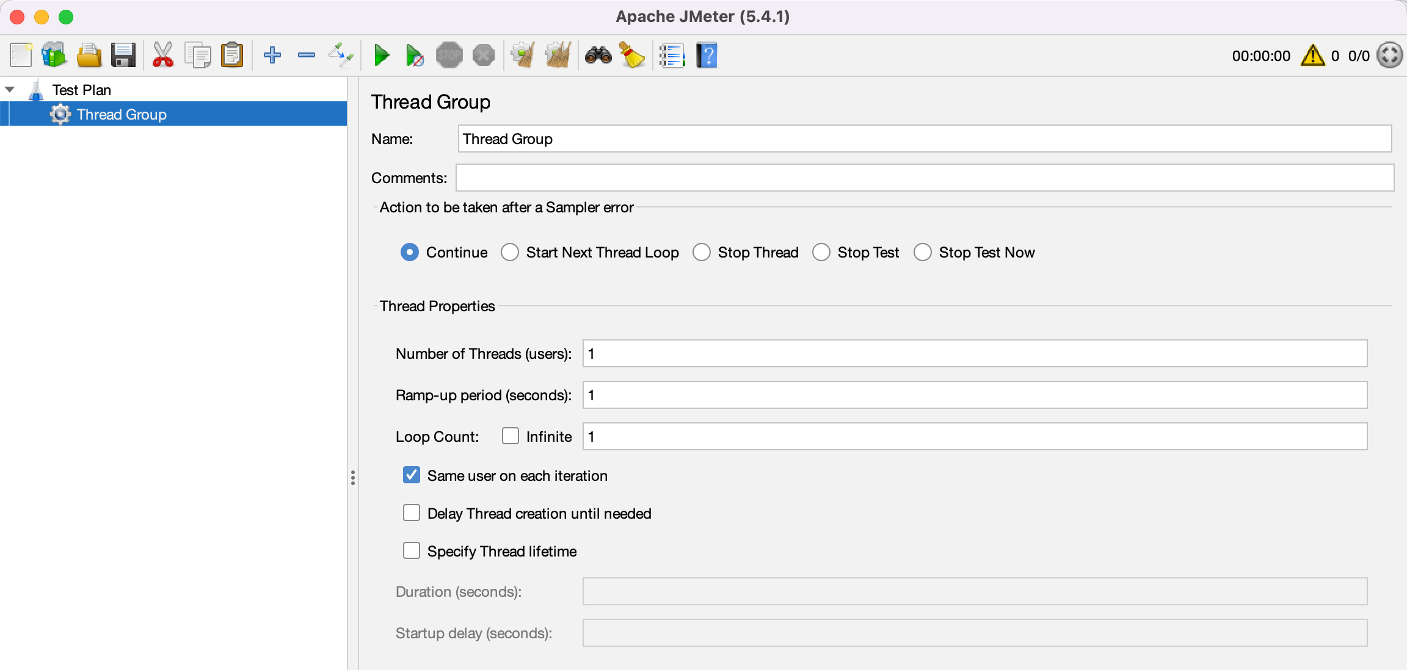
Task: Stop the test with STOP icon
Action: click(x=449, y=56)
